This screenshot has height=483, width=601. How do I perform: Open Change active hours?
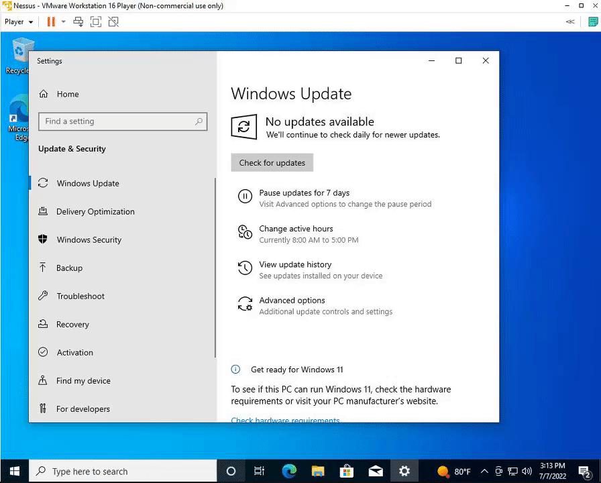tap(298, 234)
